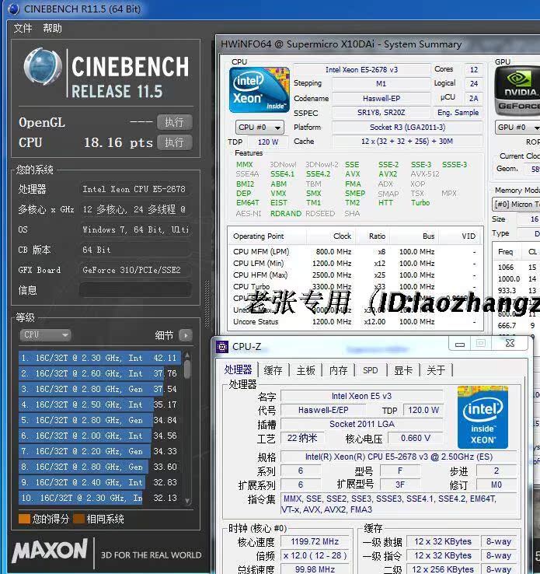
Task: Switch to the 显卡 tab in CPU-Z
Action: tap(403, 370)
